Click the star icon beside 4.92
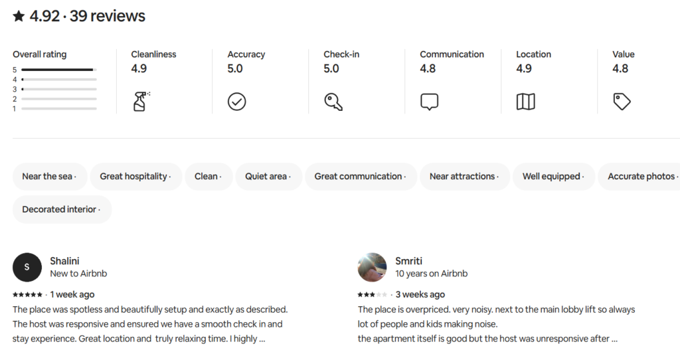Image resolution: width=680 pixels, height=350 pixels. 19,17
